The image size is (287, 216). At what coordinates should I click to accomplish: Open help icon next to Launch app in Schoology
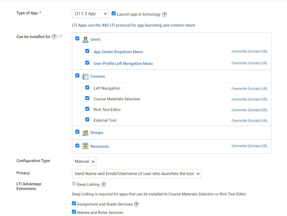click(165, 14)
